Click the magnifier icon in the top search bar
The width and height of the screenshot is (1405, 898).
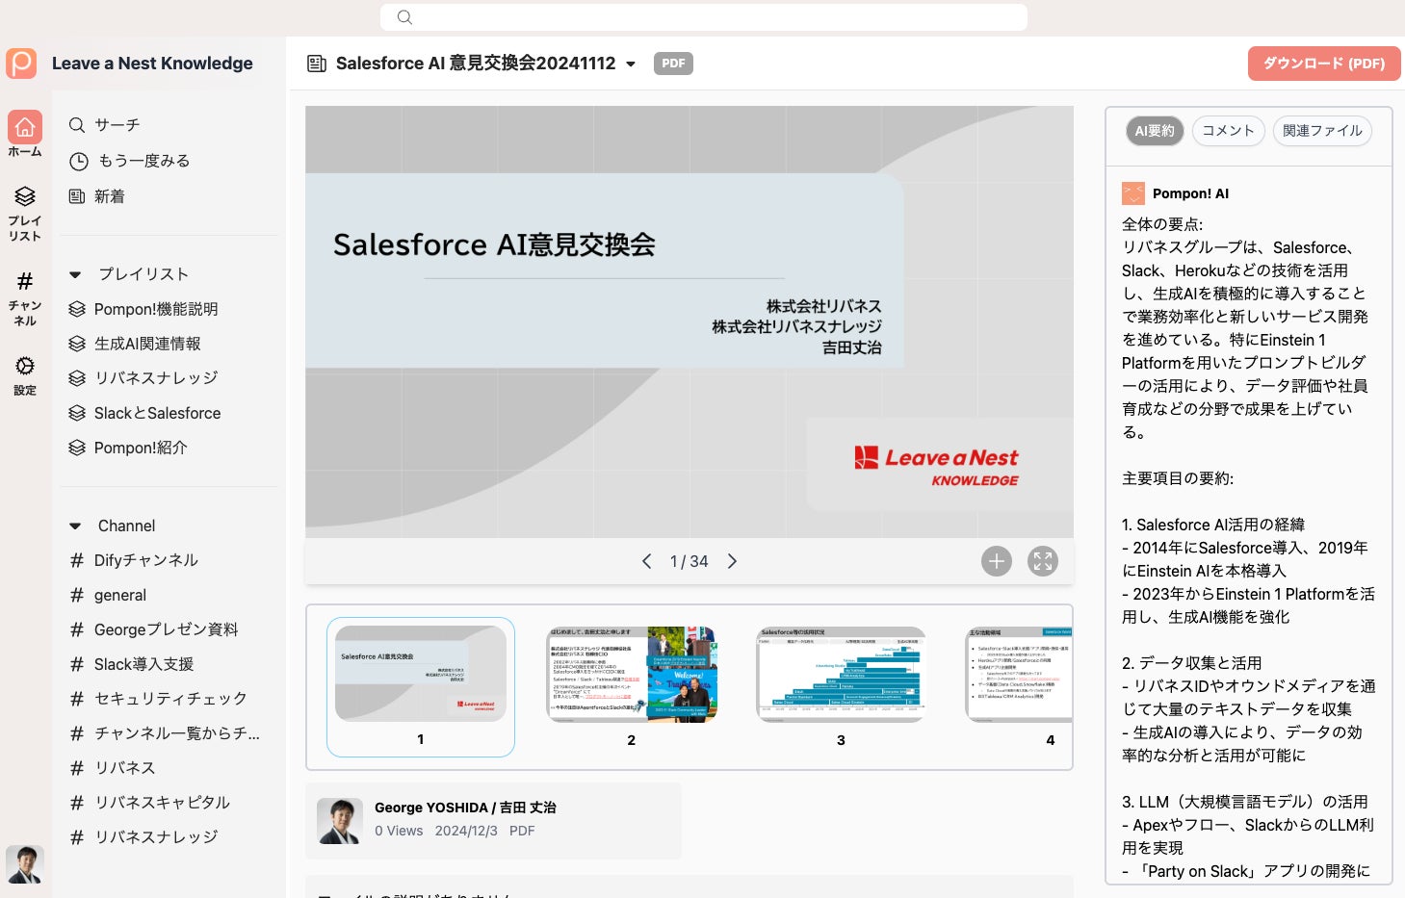404,17
